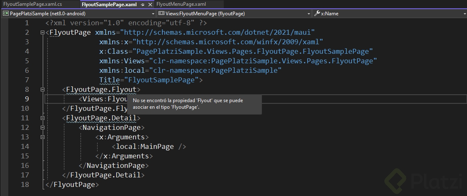
Task: Click the C# project icon in navigation bar
Action: tap(6, 14)
